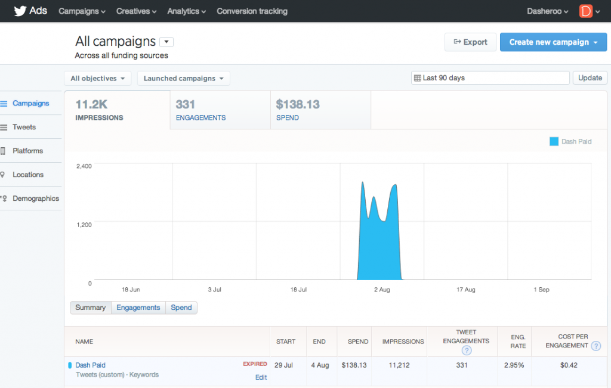Open Locations view from sidebar
This screenshot has height=388, width=611.
click(x=28, y=175)
